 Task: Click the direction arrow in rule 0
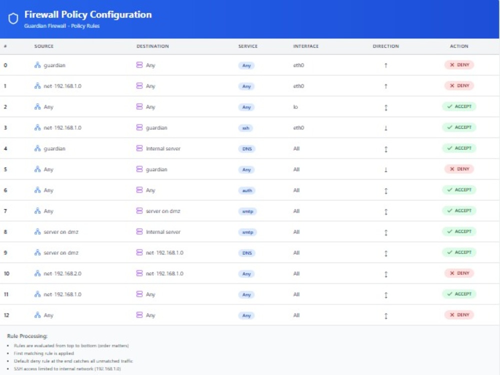386,65
